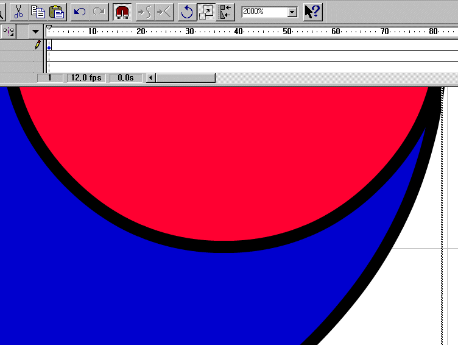Click the Cut scissors icon
The image size is (458, 345).
pos(19,12)
